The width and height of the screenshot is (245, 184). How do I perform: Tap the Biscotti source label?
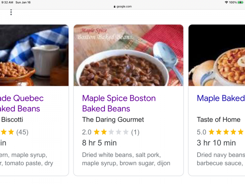click(x=11, y=120)
